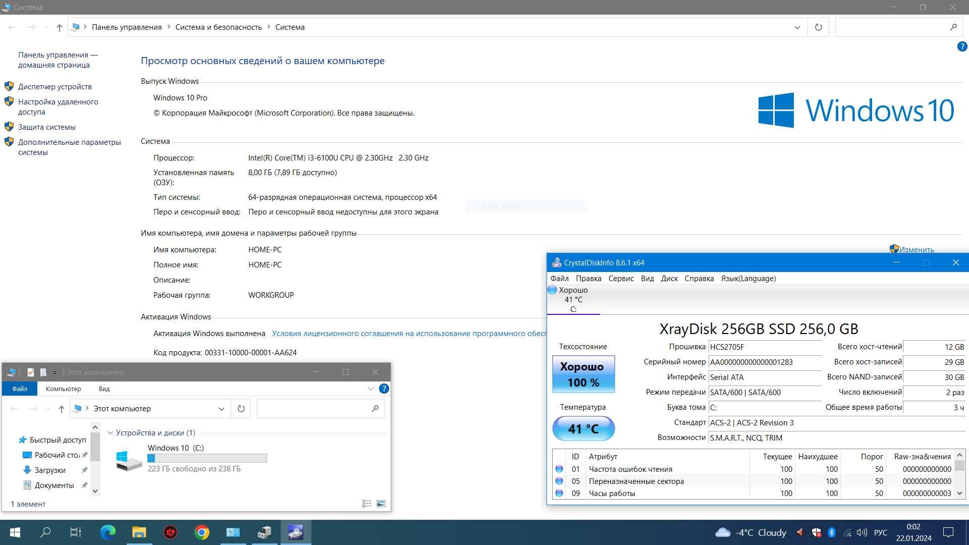Image resolution: width=969 pixels, height=545 pixels.
Task: Select Загрузки in navigation pane
Action: tap(49, 470)
